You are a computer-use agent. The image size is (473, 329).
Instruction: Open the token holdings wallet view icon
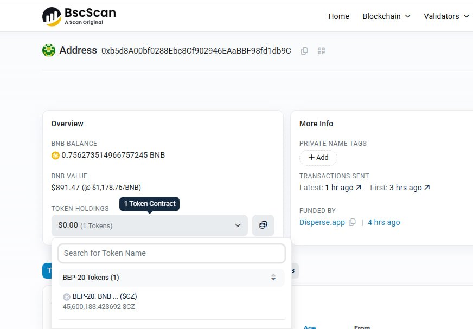tap(263, 225)
